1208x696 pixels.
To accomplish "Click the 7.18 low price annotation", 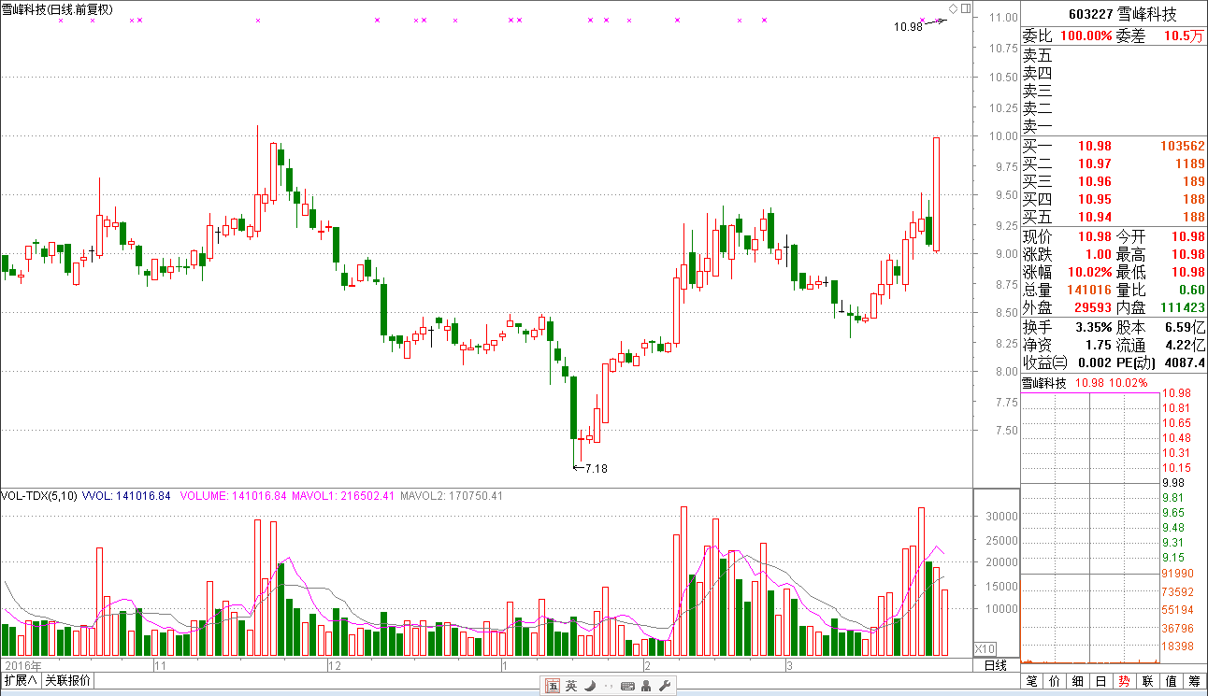I will click(596, 468).
